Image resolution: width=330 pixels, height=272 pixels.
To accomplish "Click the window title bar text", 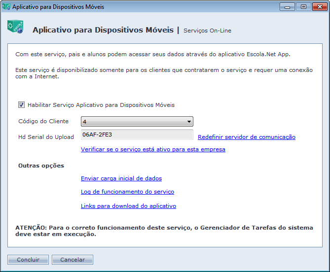I will click(x=58, y=7).
